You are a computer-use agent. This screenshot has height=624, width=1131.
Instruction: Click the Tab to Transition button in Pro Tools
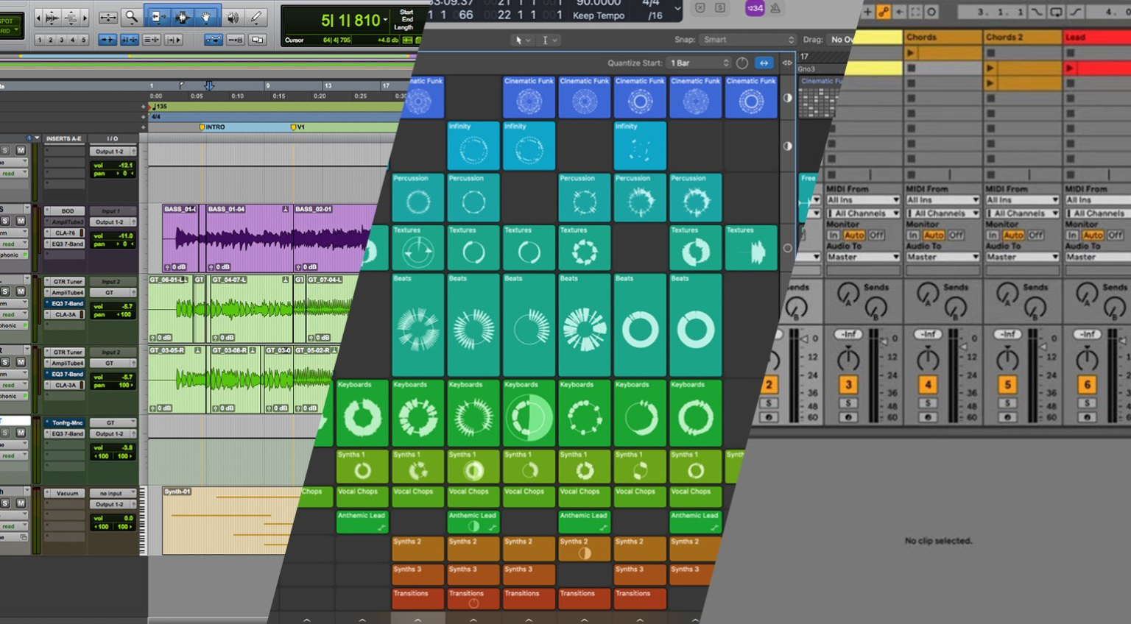coord(175,40)
